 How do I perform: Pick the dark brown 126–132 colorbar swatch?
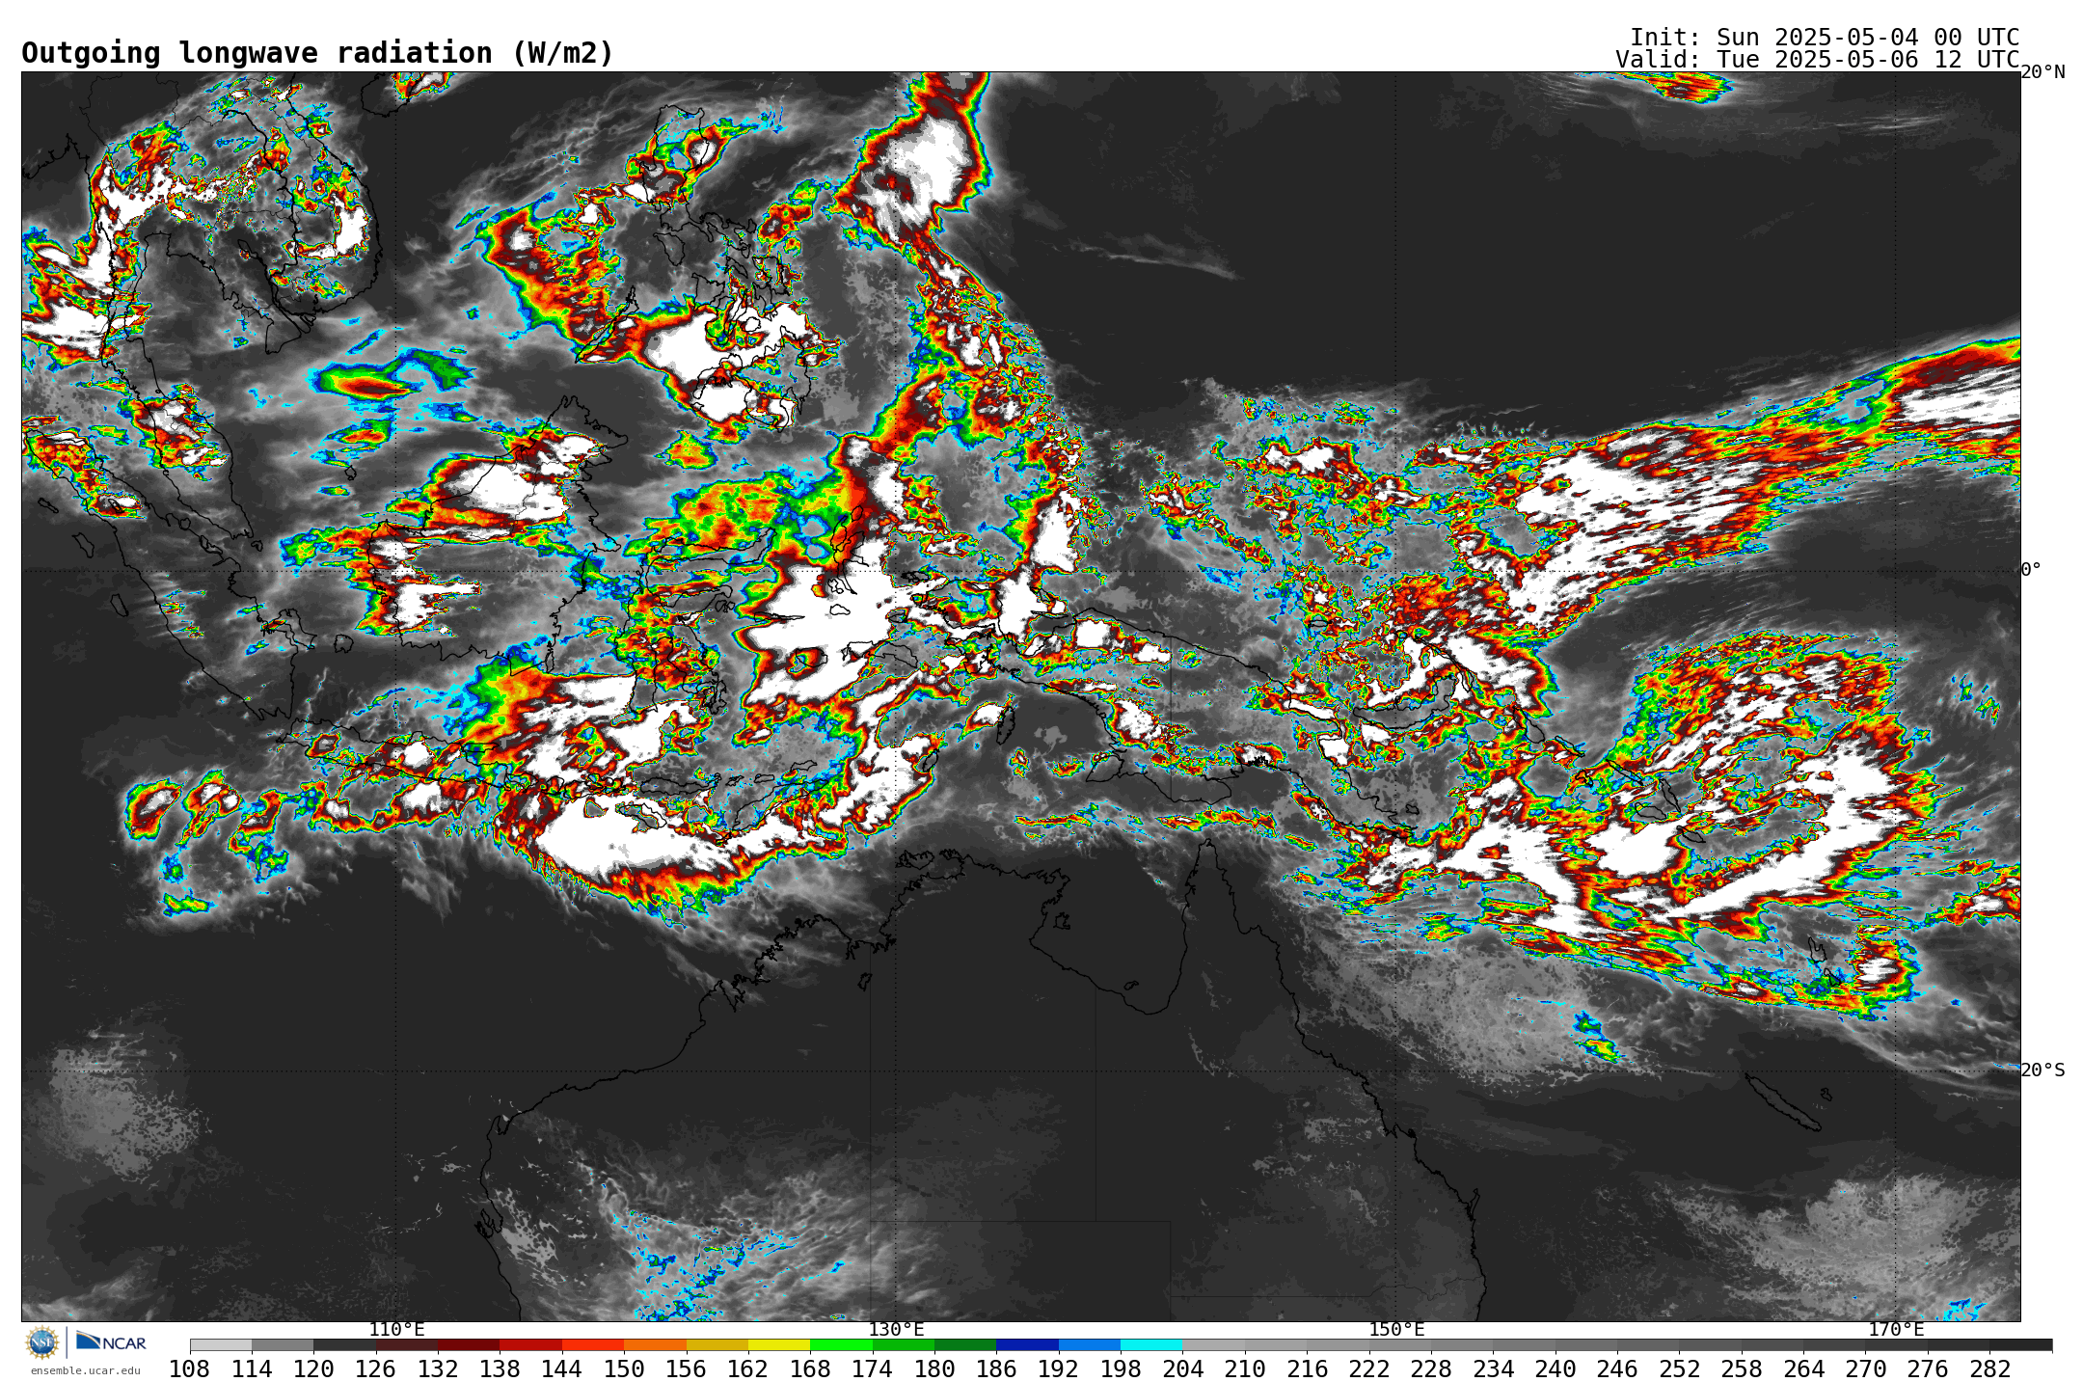coord(407,1344)
